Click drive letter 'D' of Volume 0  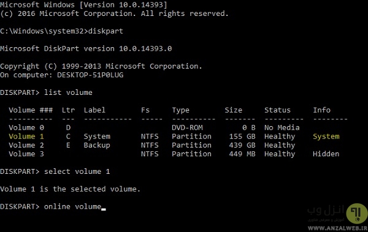68,128
